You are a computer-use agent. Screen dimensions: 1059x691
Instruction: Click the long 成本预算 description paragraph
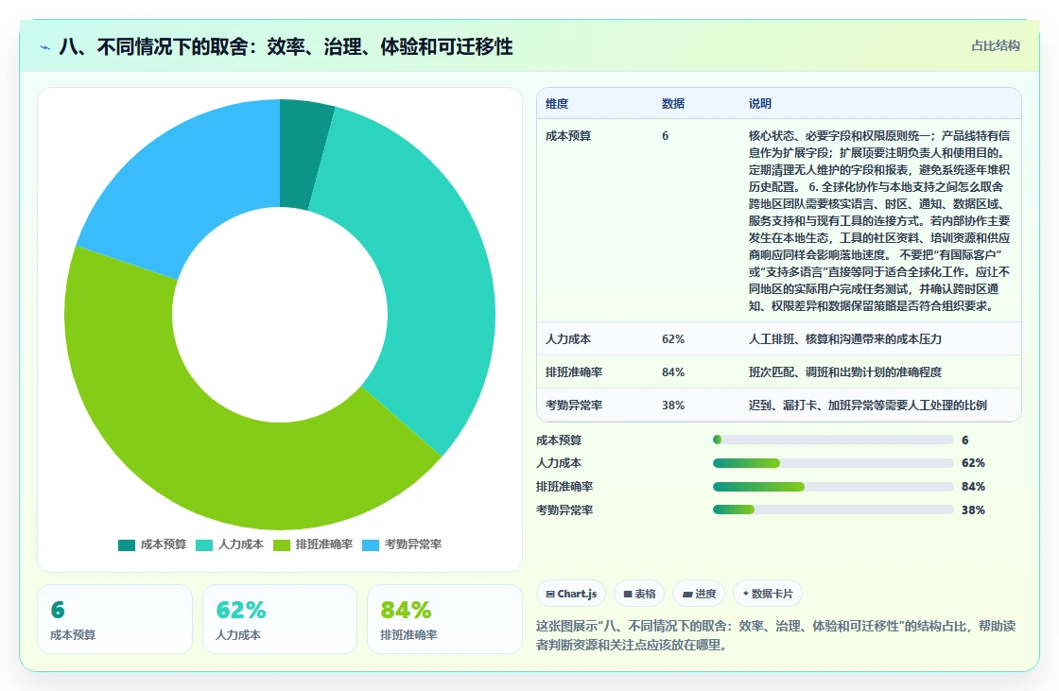tap(879, 221)
